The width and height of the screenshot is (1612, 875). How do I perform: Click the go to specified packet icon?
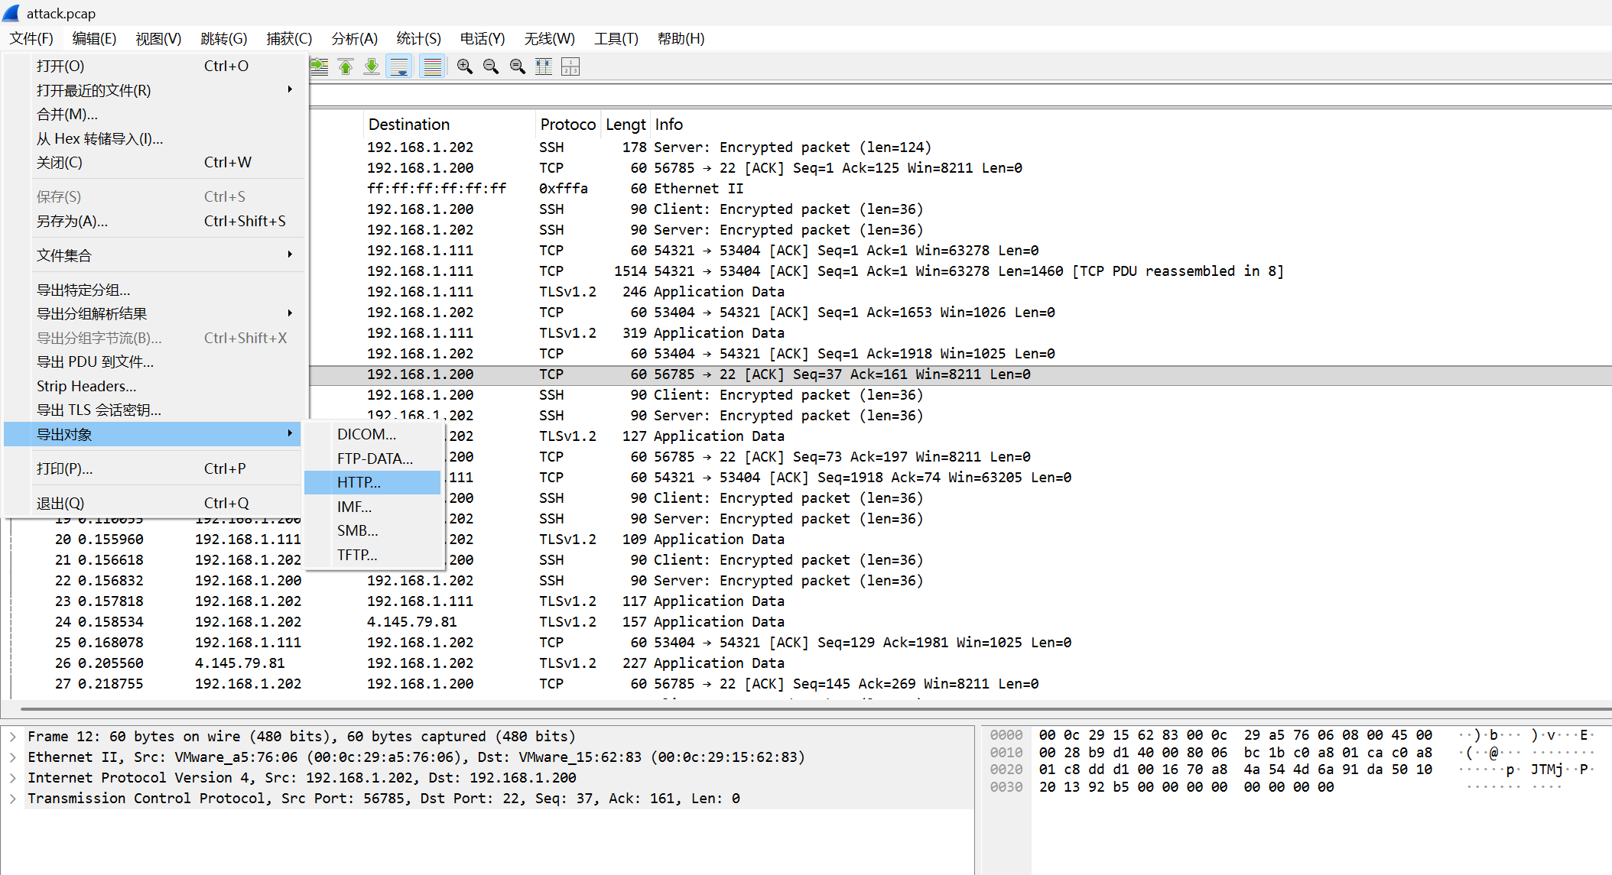point(320,67)
